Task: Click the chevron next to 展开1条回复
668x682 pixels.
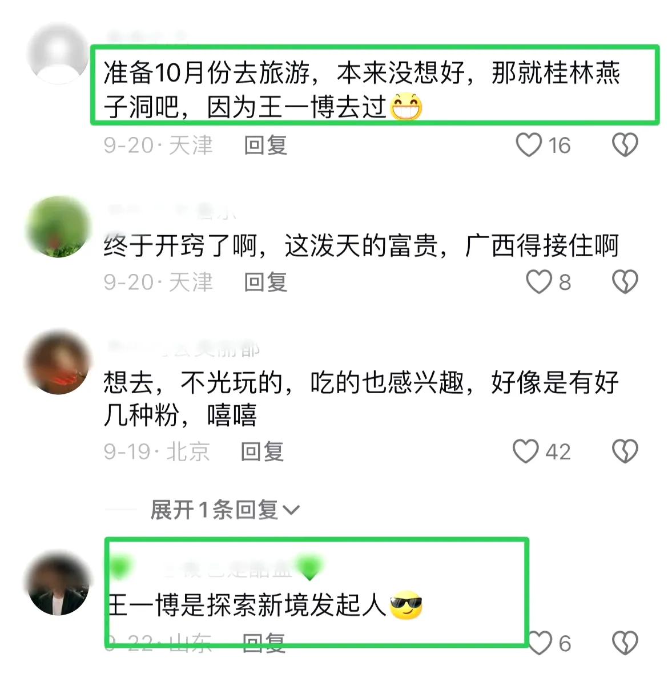Action: pos(291,510)
